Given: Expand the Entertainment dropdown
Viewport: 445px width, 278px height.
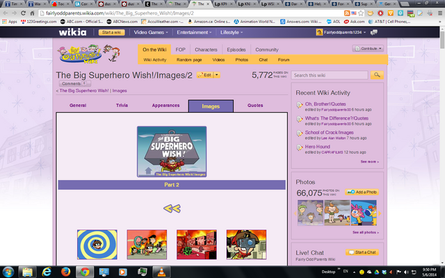Looking at the screenshot, I should coord(194,33).
